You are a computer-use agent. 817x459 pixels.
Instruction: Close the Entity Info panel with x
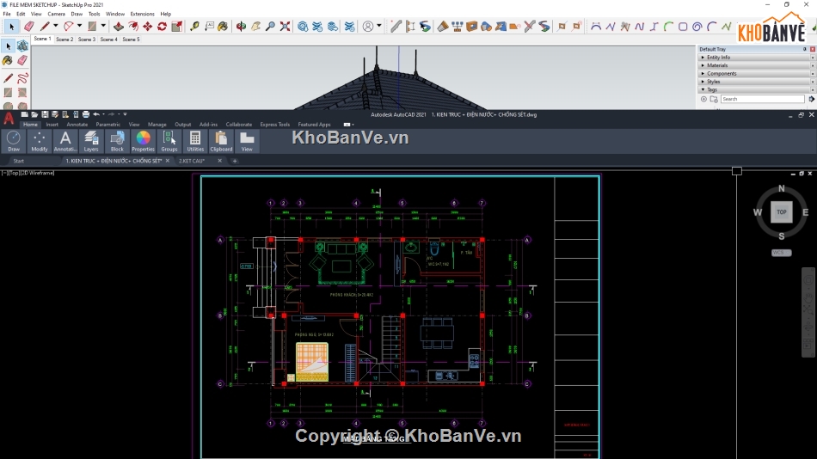tap(813, 58)
